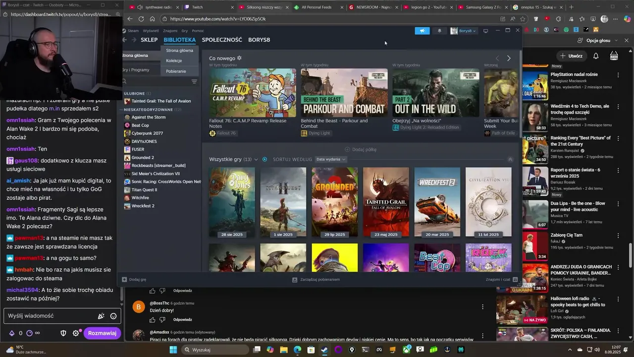Open Behind the Beast Parkour and Combat news
This screenshot has height=357, width=634.
(344, 93)
